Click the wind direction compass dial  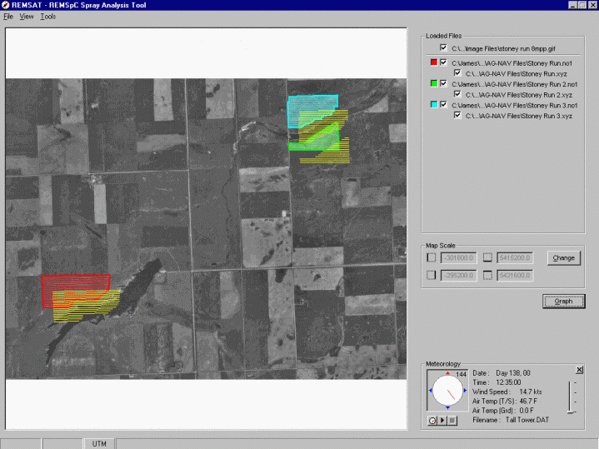(447, 392)
